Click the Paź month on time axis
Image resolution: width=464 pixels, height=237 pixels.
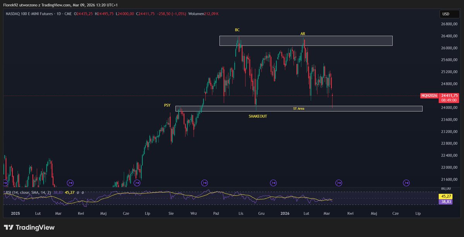217,213
